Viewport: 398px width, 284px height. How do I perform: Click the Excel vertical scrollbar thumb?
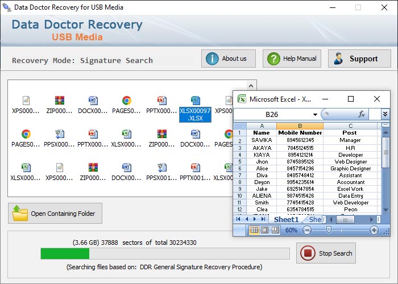pyautogui.click(x=386, y=152)
